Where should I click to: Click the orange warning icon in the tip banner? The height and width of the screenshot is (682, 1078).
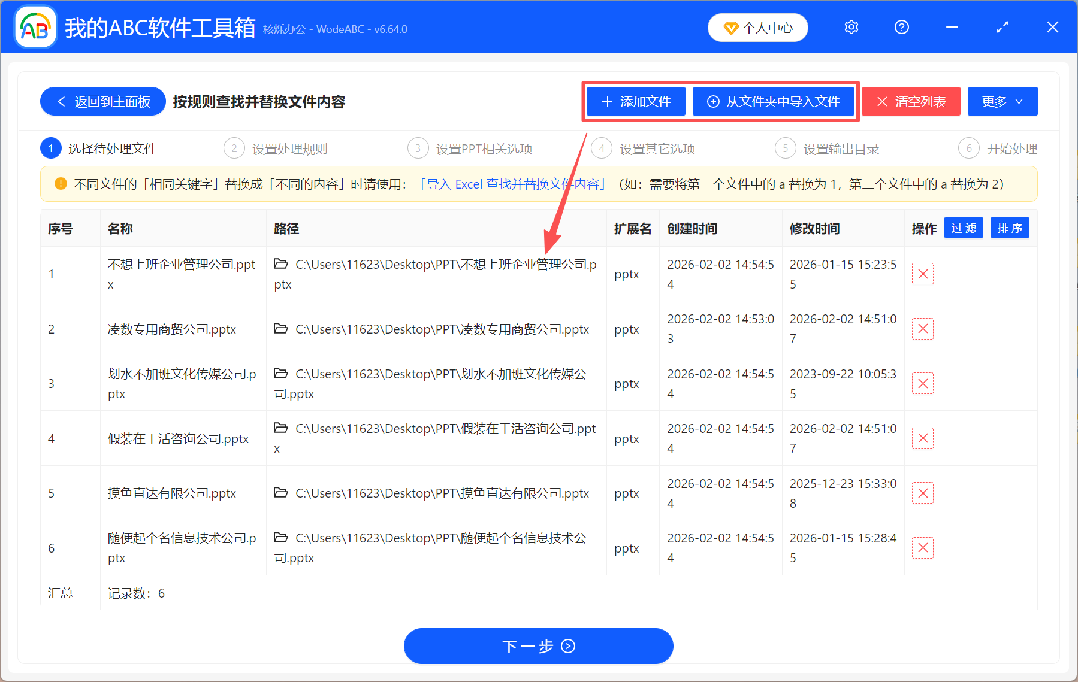pos(60,184)
